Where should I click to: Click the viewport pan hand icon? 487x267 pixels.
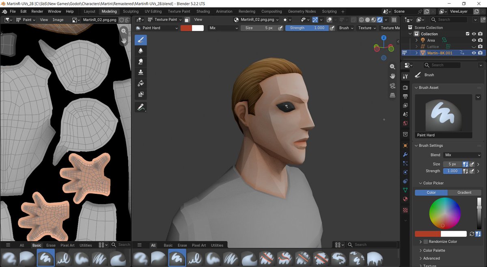point(392,76)
